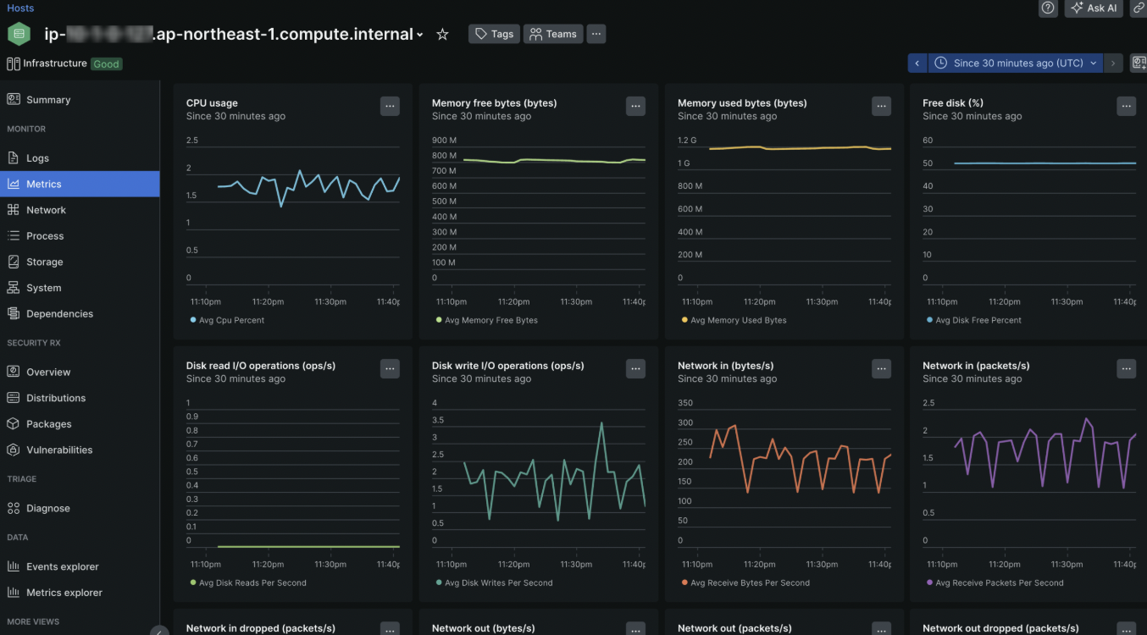Toggle the Avg Cpu Percent legend series

coord(227,321)
